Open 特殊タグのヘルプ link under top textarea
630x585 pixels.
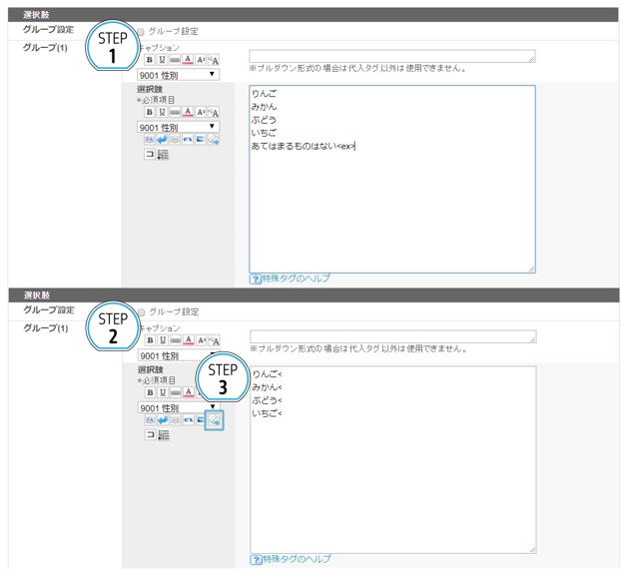click(x=290, y=279)
